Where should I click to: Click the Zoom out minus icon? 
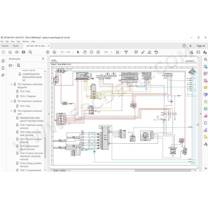coord(92,52)
